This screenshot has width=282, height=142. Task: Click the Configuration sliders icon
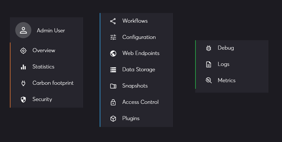click(x=113, y=37)
